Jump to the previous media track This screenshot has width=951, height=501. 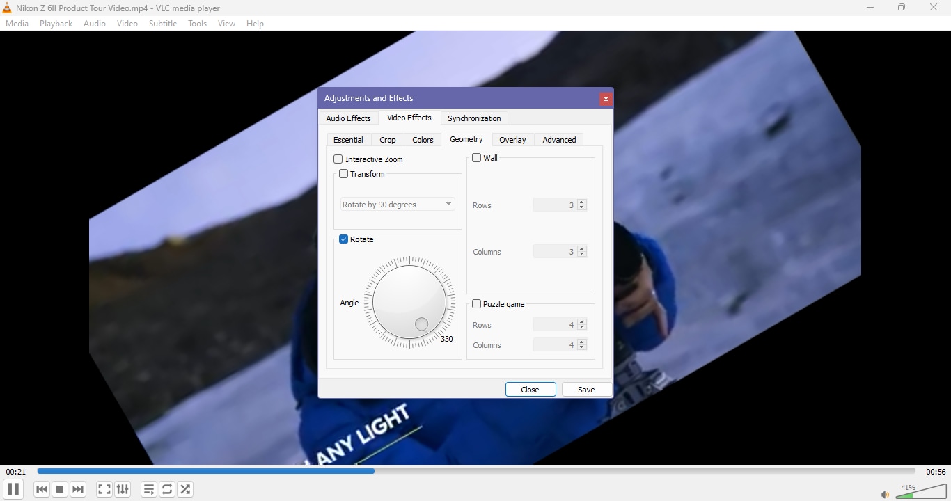click(42, 490)
